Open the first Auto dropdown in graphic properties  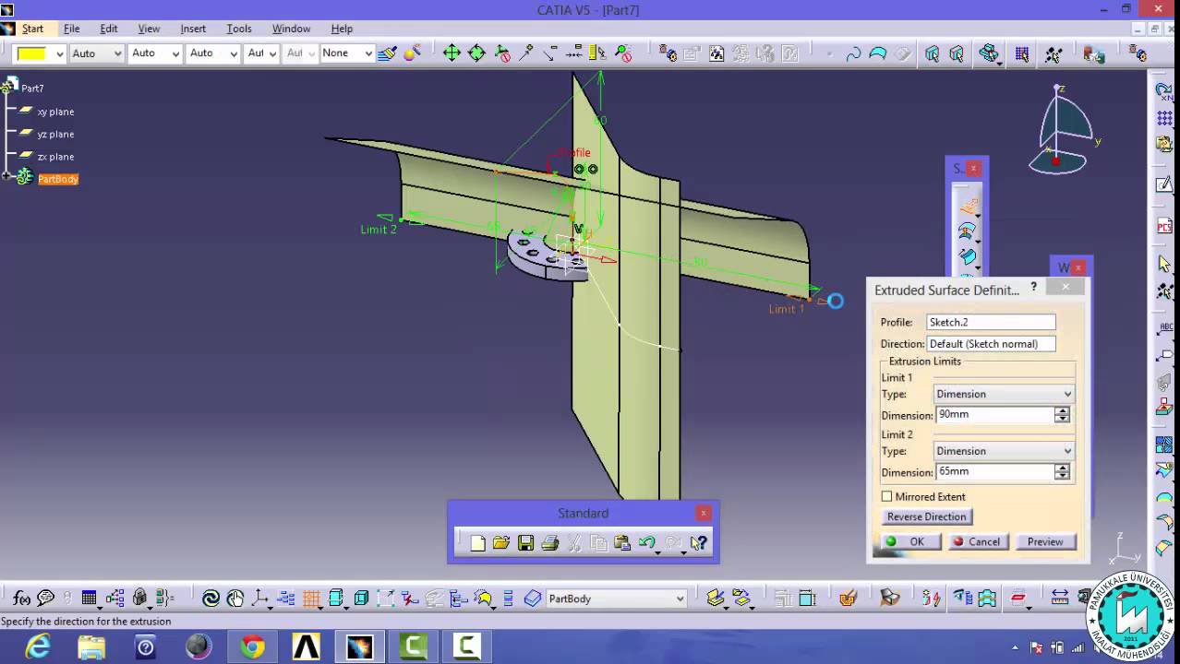tap(97, 53)
